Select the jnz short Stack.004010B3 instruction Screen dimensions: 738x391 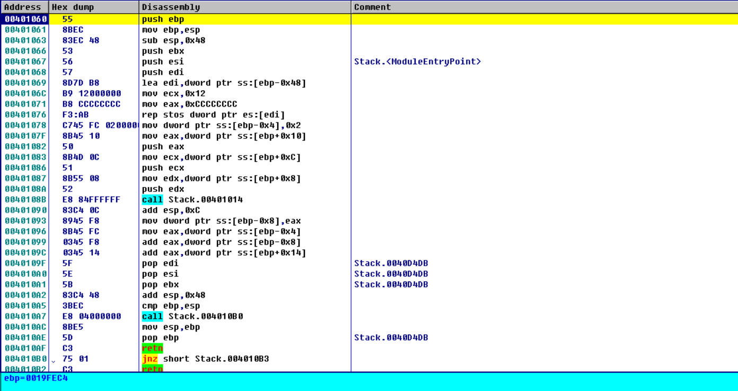(205, 359)
